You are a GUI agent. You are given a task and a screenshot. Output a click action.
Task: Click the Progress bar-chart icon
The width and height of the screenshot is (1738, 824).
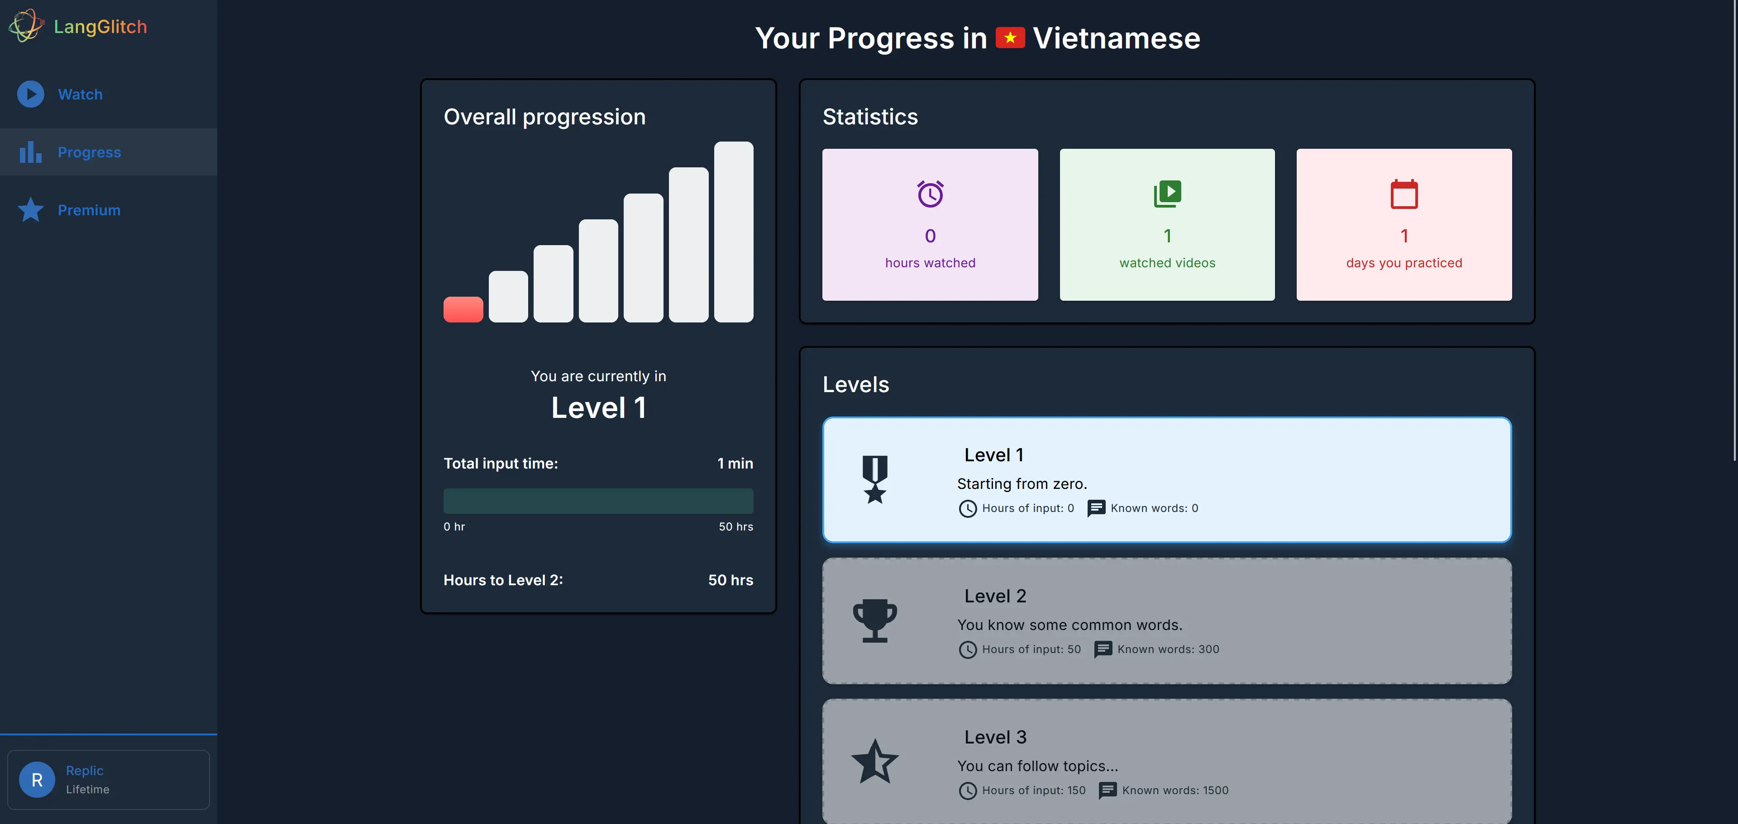30,152
